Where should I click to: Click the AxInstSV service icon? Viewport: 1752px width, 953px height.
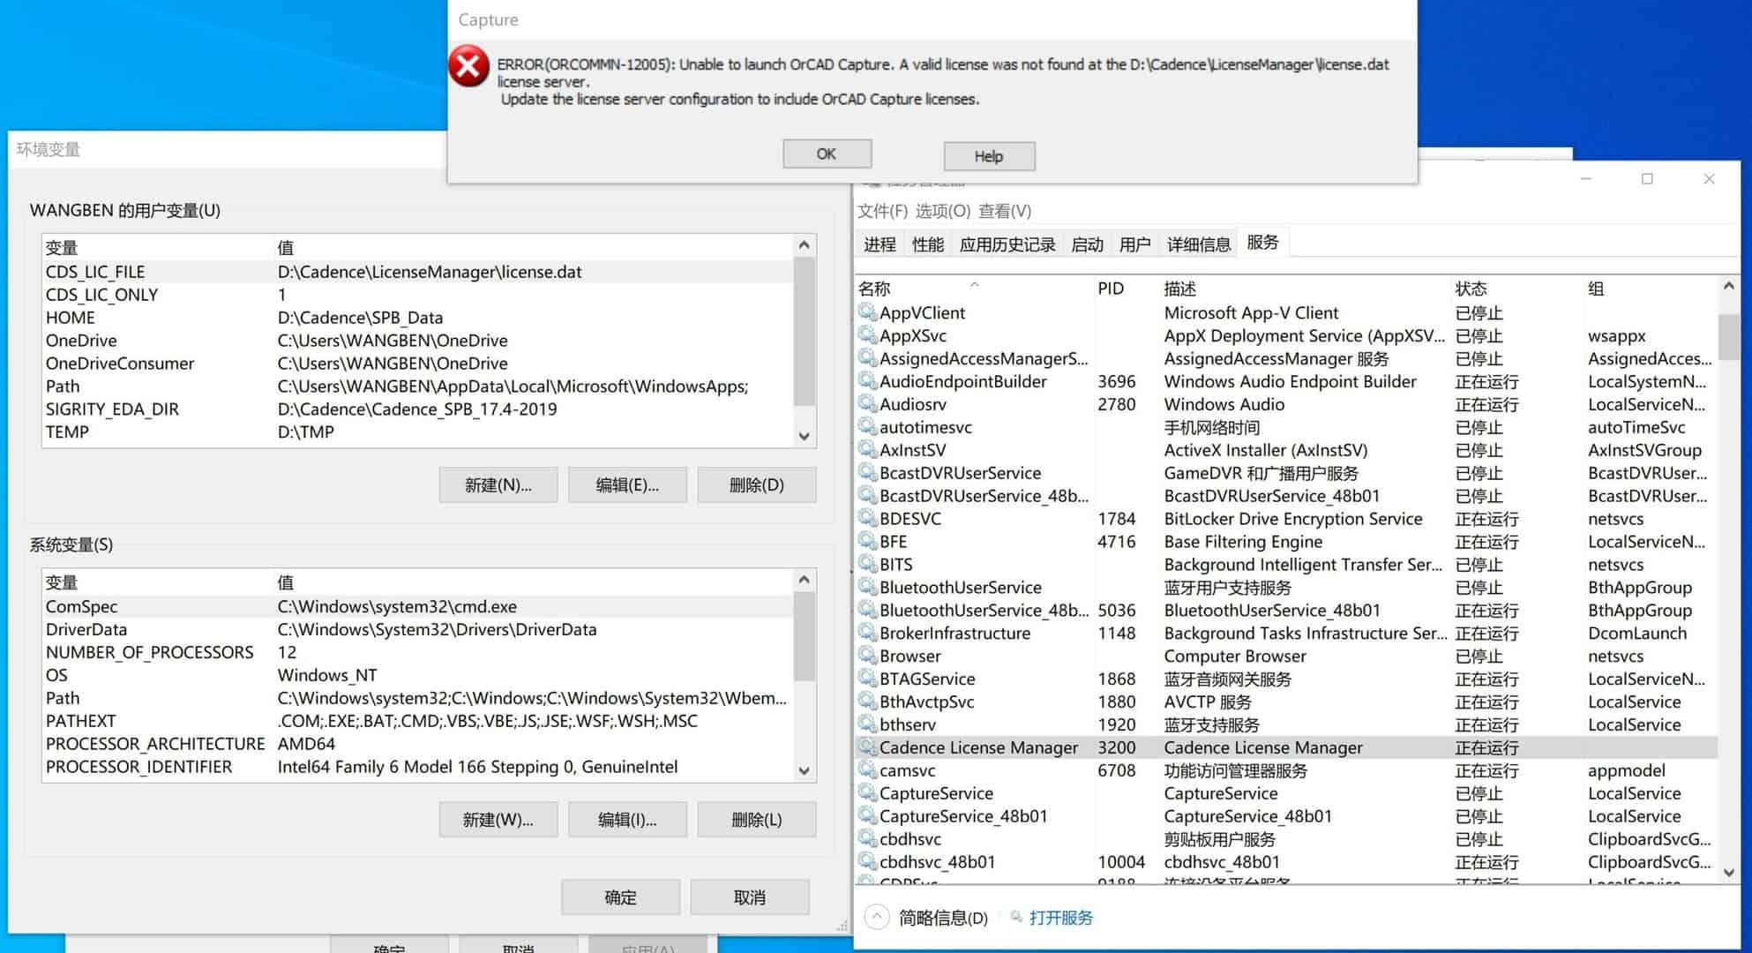click(x=867, y=450)
